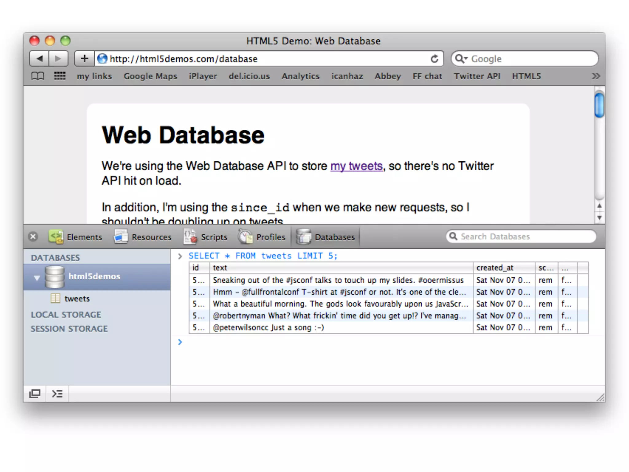Open Google search engine dropdown
Viewport: 629px width, 472px height.
[461, 59]
